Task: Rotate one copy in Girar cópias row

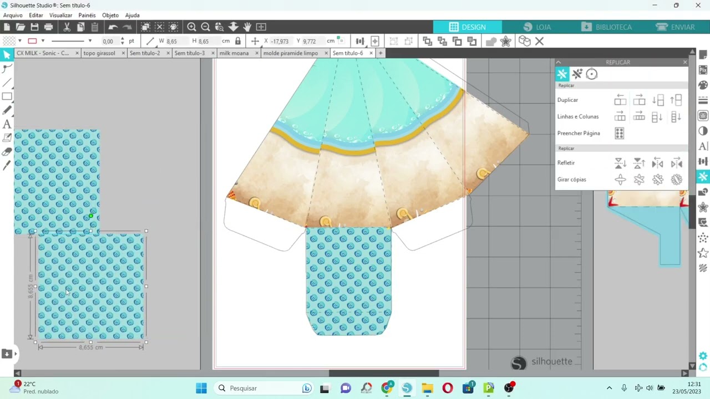Action: pos(620,180)
